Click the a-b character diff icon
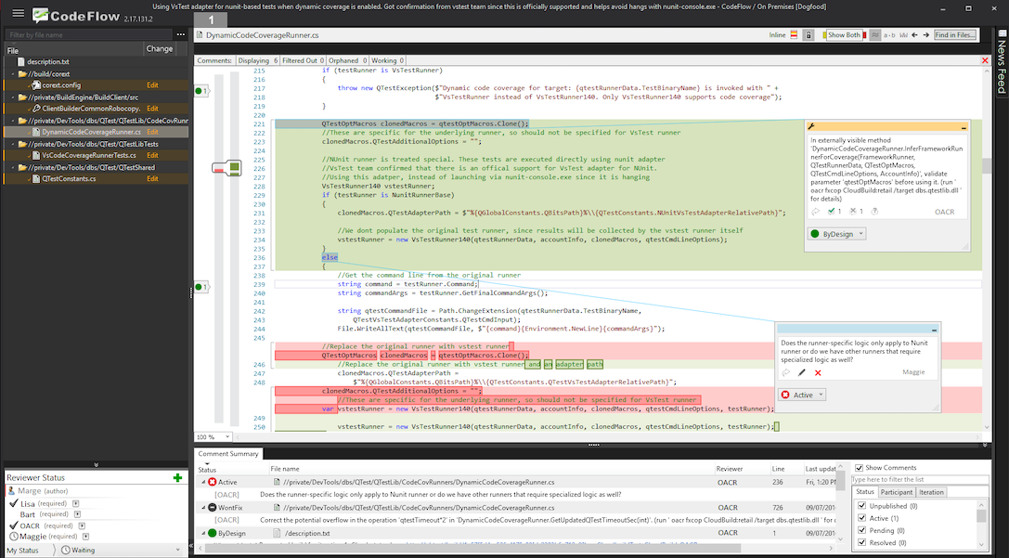The width and height of the screenshot is (1009, 558). [x=889, y=34]
